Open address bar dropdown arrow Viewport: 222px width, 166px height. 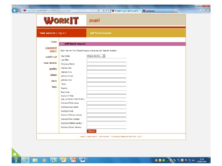101,10
